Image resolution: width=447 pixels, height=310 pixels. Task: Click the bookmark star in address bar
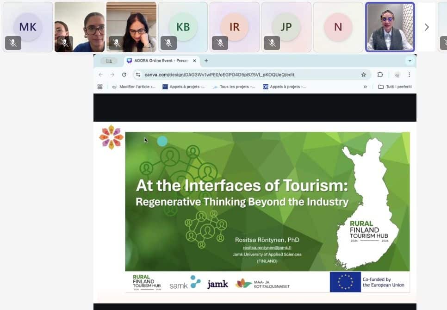[364, 74]
